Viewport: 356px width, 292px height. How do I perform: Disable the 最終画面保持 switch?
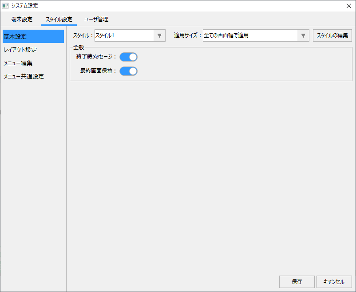(x=129, y=71)
